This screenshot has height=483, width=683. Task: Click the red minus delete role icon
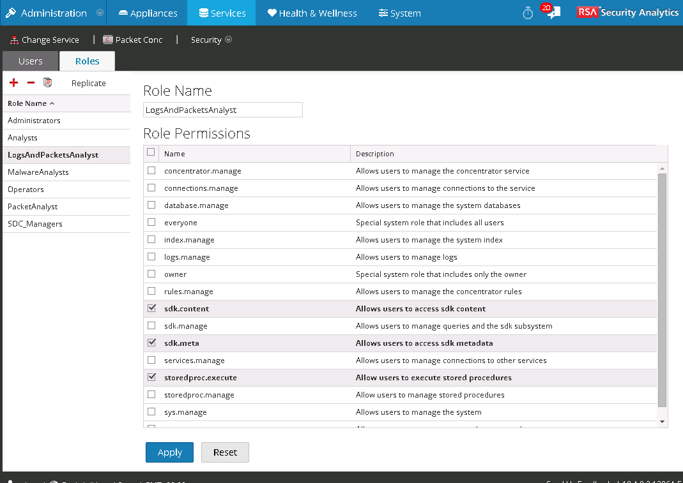coord(31,83)
